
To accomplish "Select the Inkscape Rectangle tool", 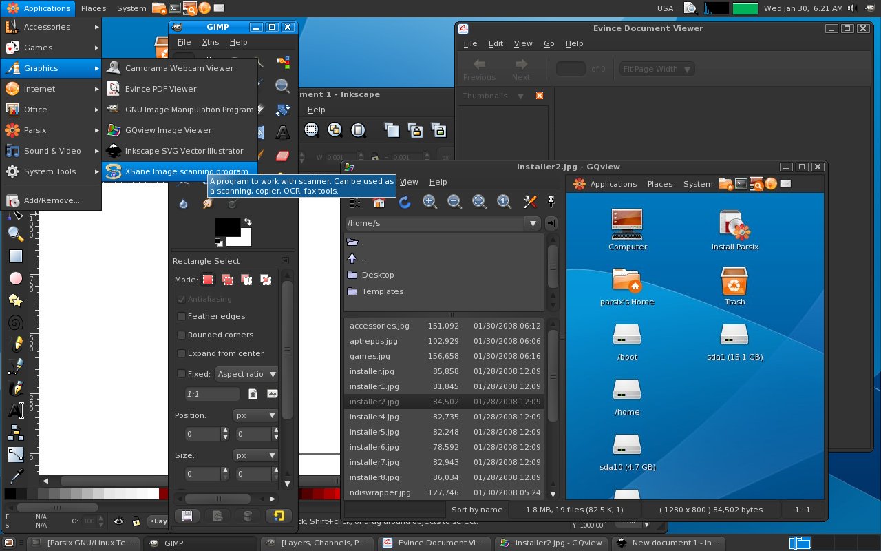I will click(15, 256).
